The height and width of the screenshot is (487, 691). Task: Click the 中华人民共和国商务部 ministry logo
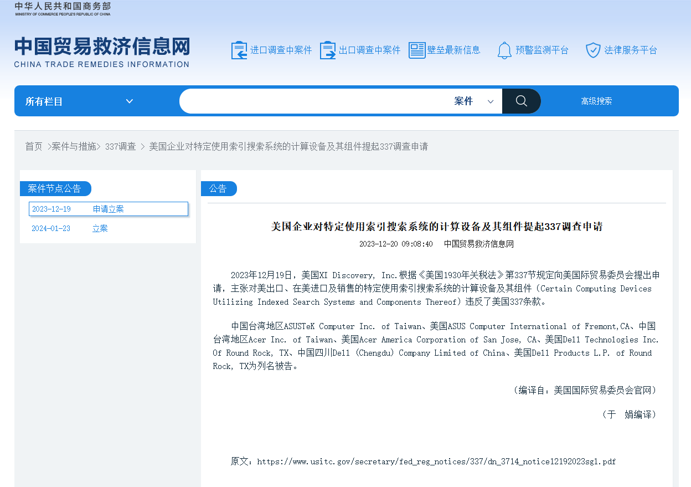pos(63,8)
